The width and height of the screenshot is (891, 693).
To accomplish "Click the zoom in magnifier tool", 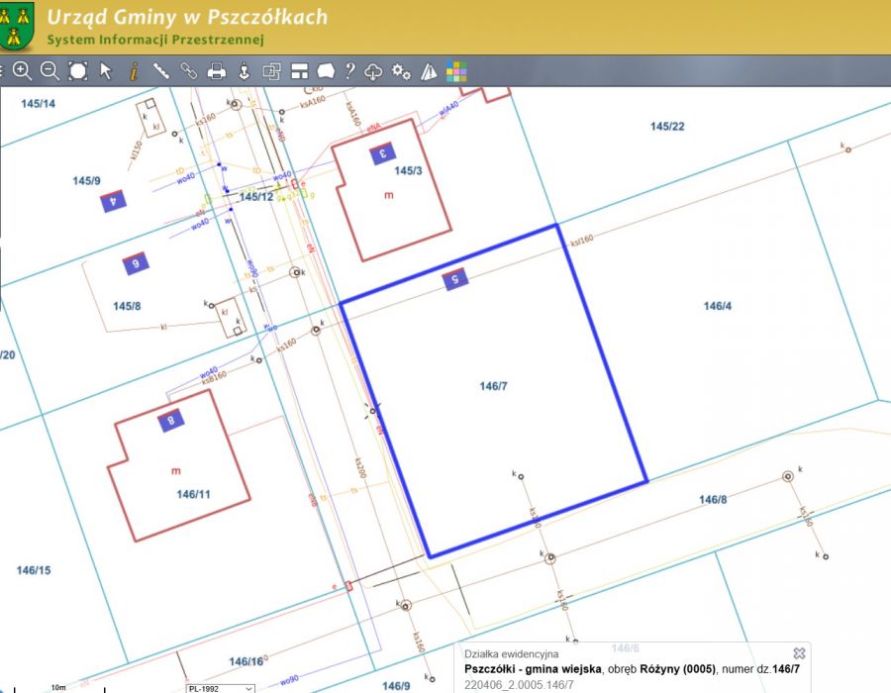I will 22,71.
